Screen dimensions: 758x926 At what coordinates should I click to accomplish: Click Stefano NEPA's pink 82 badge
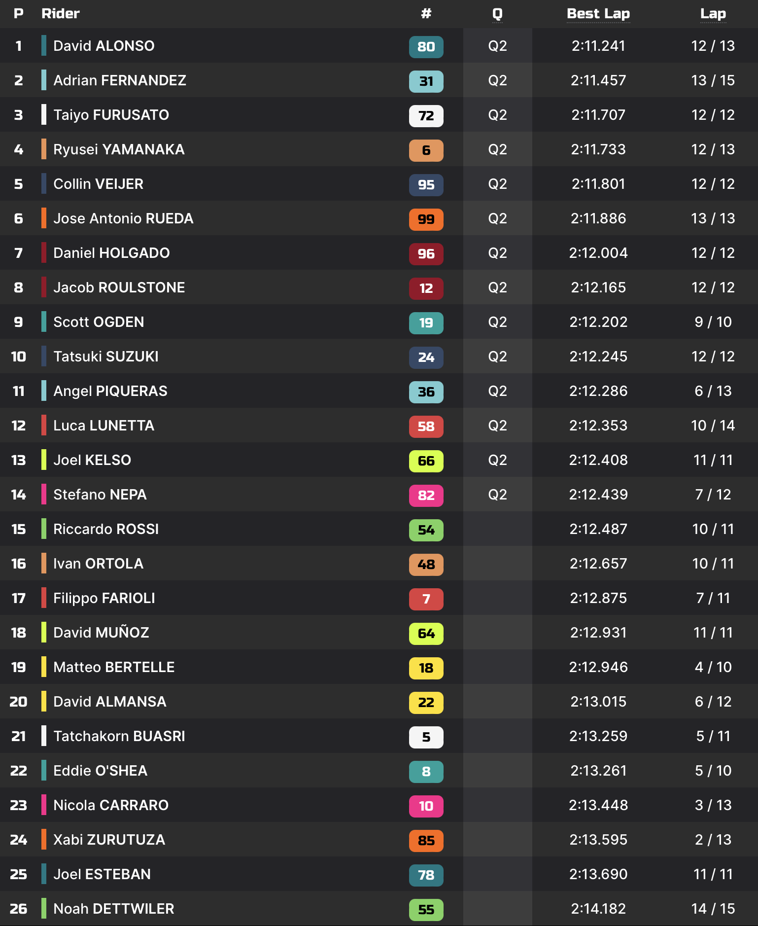426,496
